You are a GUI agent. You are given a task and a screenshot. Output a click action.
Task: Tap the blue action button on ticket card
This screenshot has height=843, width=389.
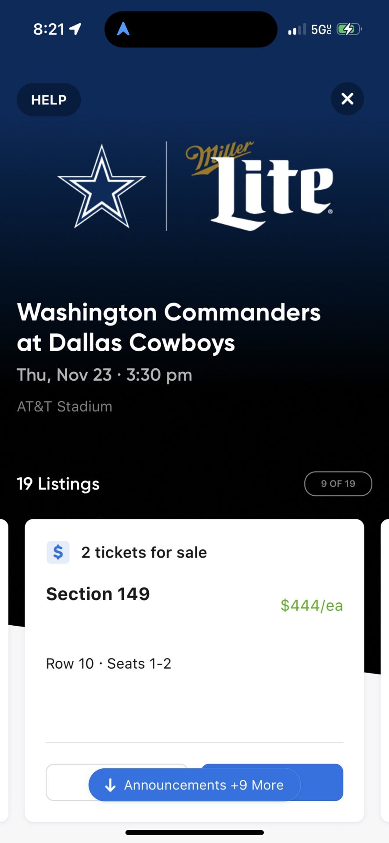click(x=323, y=782)
